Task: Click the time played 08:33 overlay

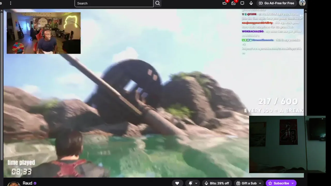Action: click(21, 167)
